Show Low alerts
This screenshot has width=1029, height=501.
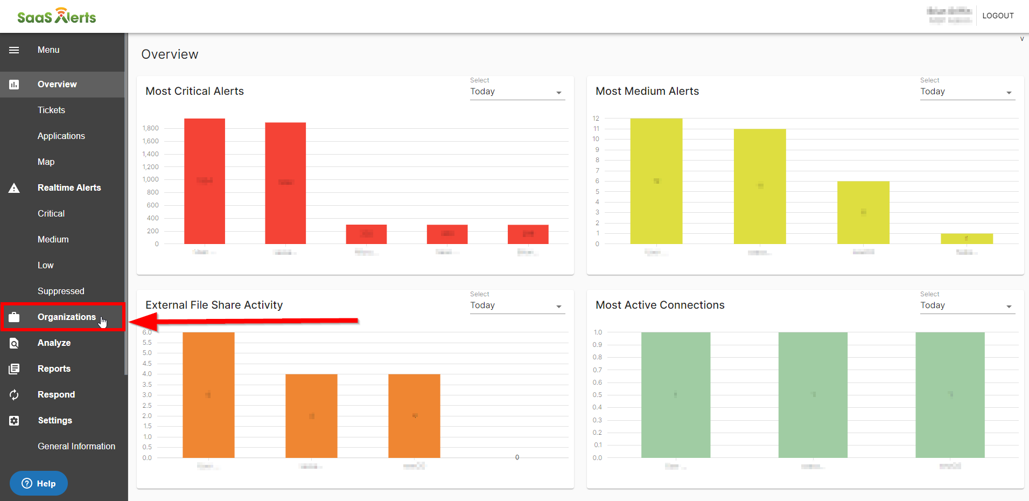point(62,266)
